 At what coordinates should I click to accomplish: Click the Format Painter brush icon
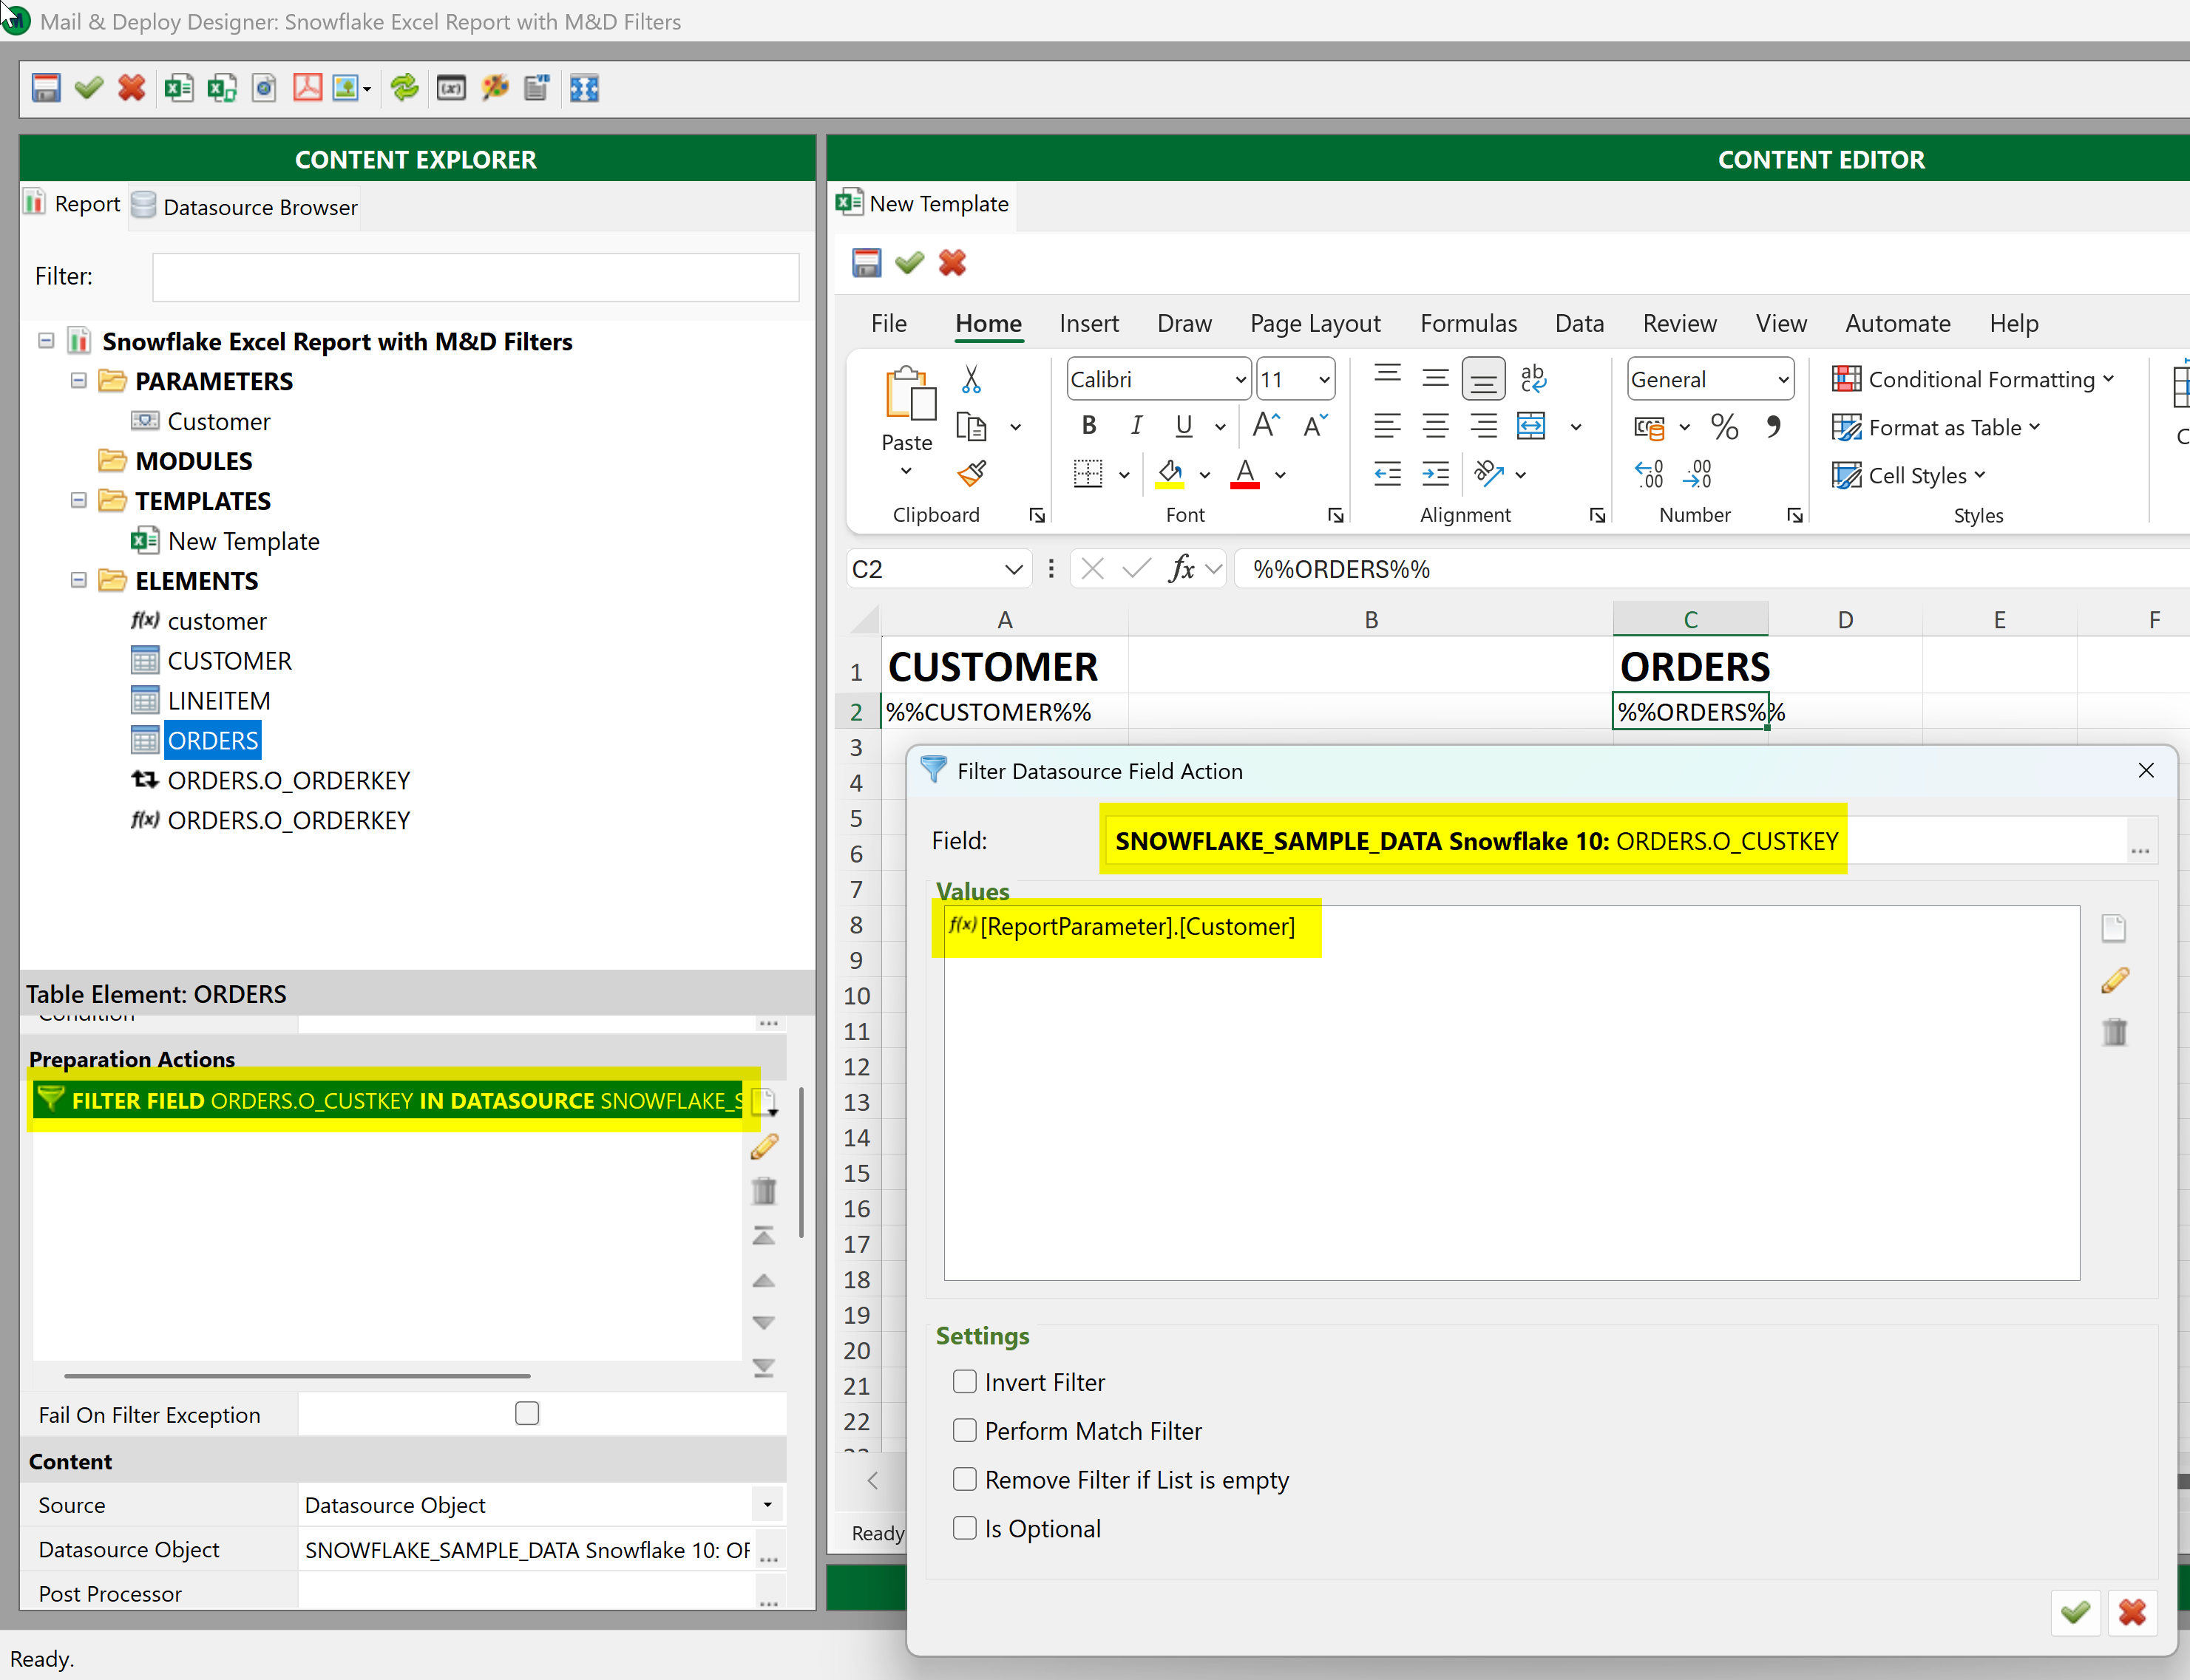coord(971,473)
